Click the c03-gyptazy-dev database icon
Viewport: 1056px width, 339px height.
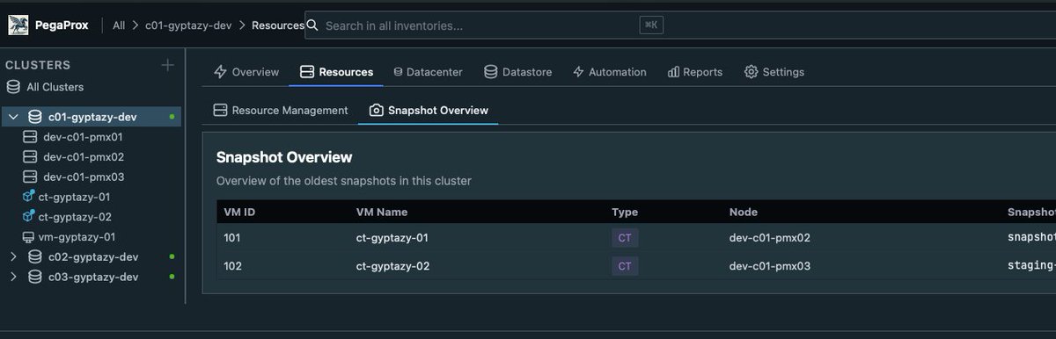point(35,278)
